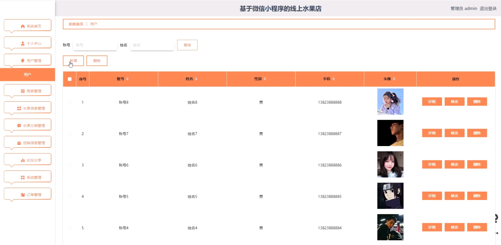This screenshot has height=245, width=501.
Task: Click 退出登录 to log out
Action: coord(488,8)
